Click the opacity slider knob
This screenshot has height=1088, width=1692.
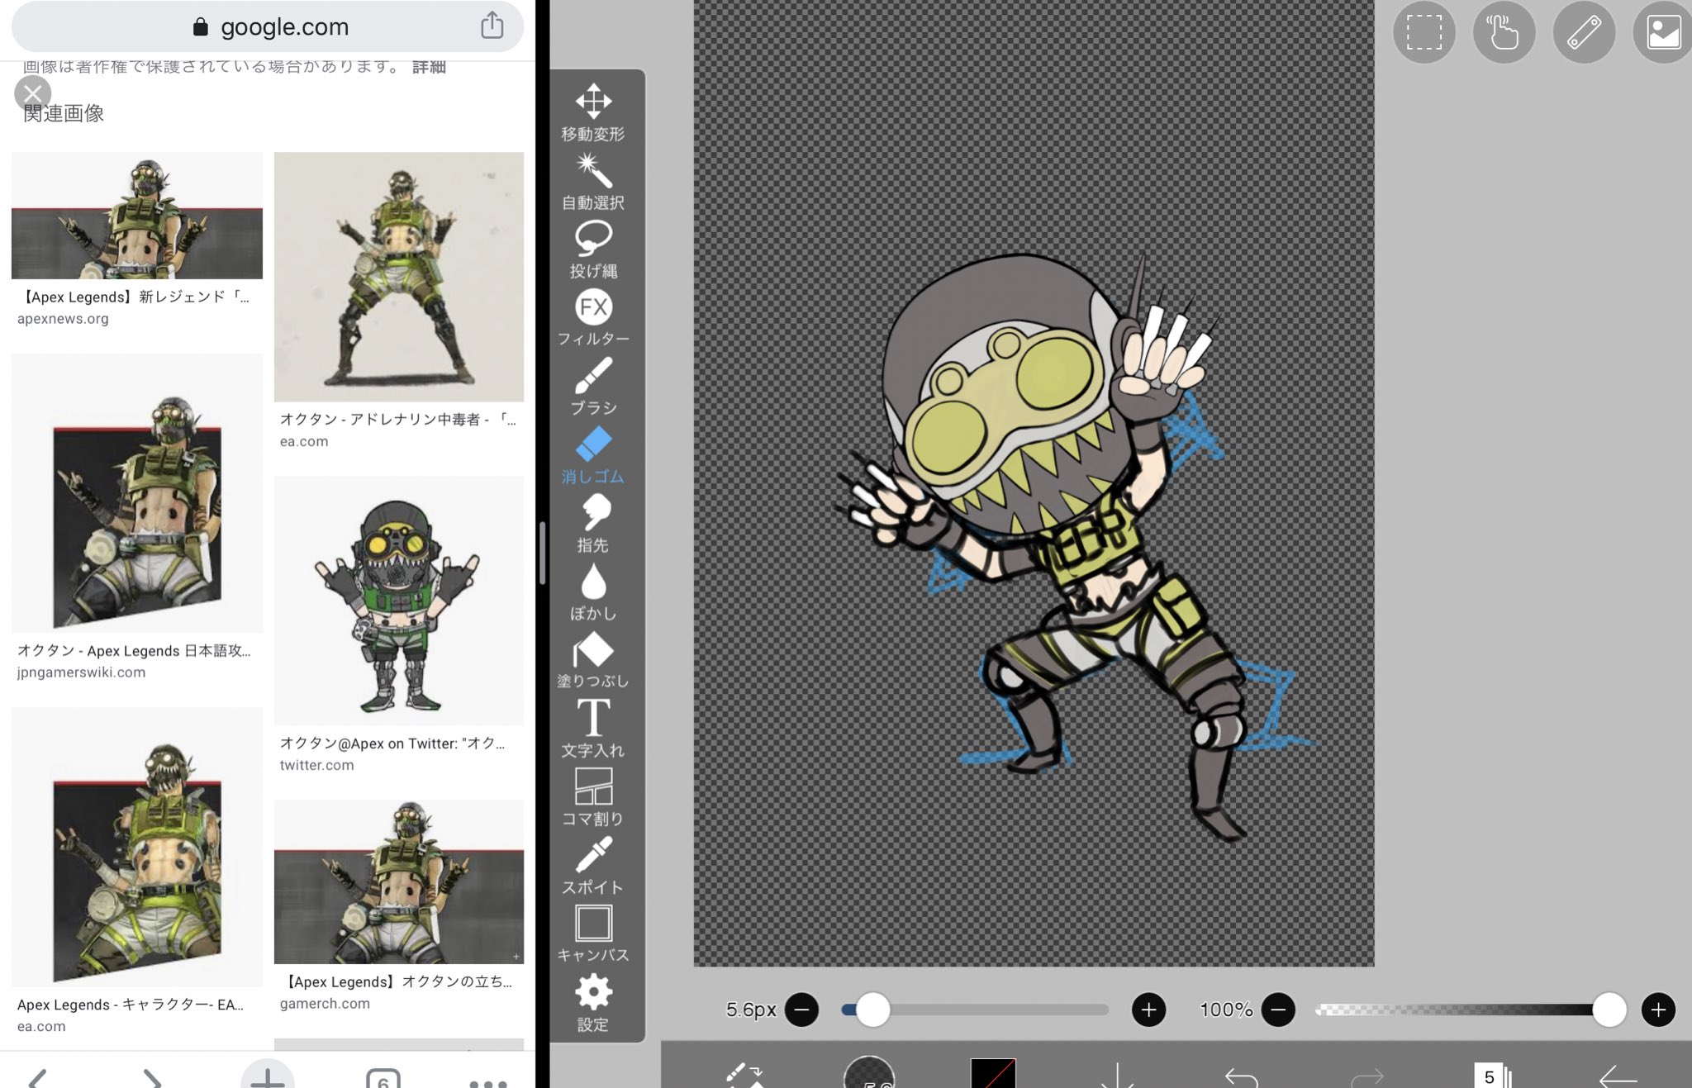click(1609, 1010)
